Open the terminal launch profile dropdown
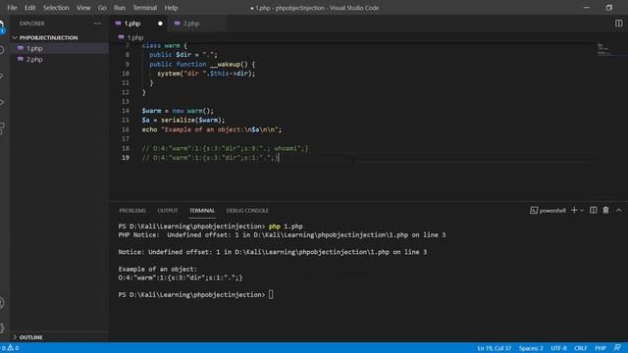Image resolution: width=628 pixels, height=353 pixels. click(x=582, y=211)
